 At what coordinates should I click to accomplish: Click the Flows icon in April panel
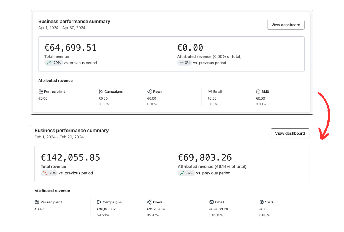(x=149, y=92)
